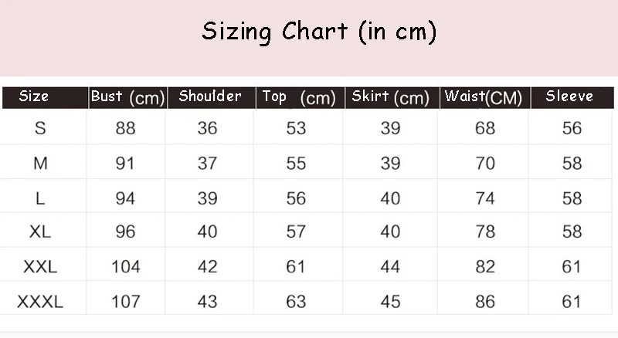The width and height of the screenshot is (618, 338).
Task: Click the Sleeve column header
Action: click(569, 96)
